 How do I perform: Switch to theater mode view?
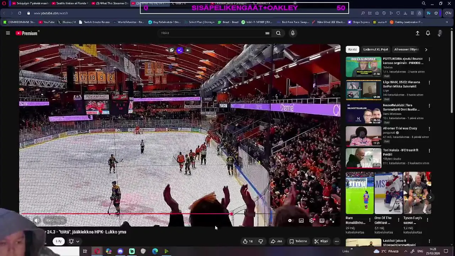tap(322, 221)
